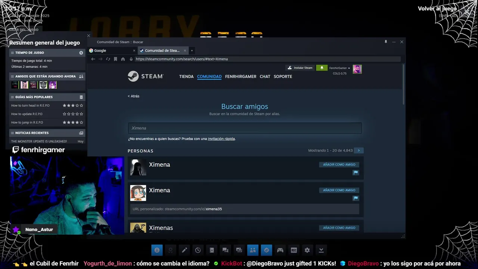Open the downloads arrow icon in overlay bar
This screenshot has width=478, height=269.
point(321,250)
